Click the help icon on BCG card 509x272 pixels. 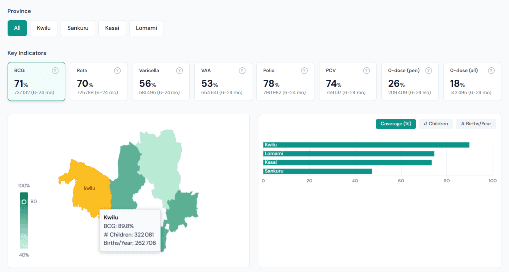coord(55,71)
